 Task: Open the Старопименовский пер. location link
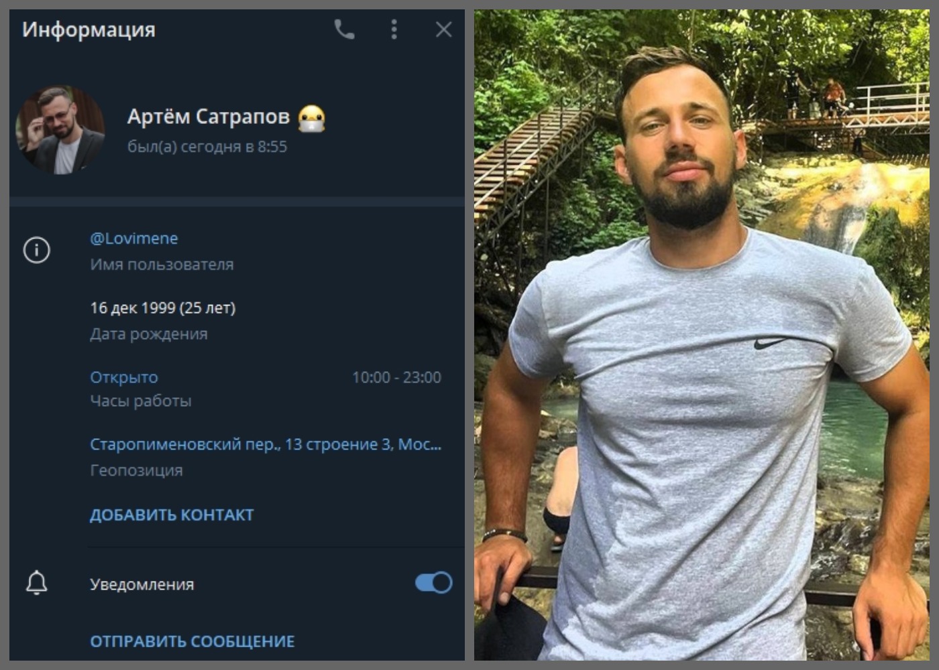click(266, 444)
